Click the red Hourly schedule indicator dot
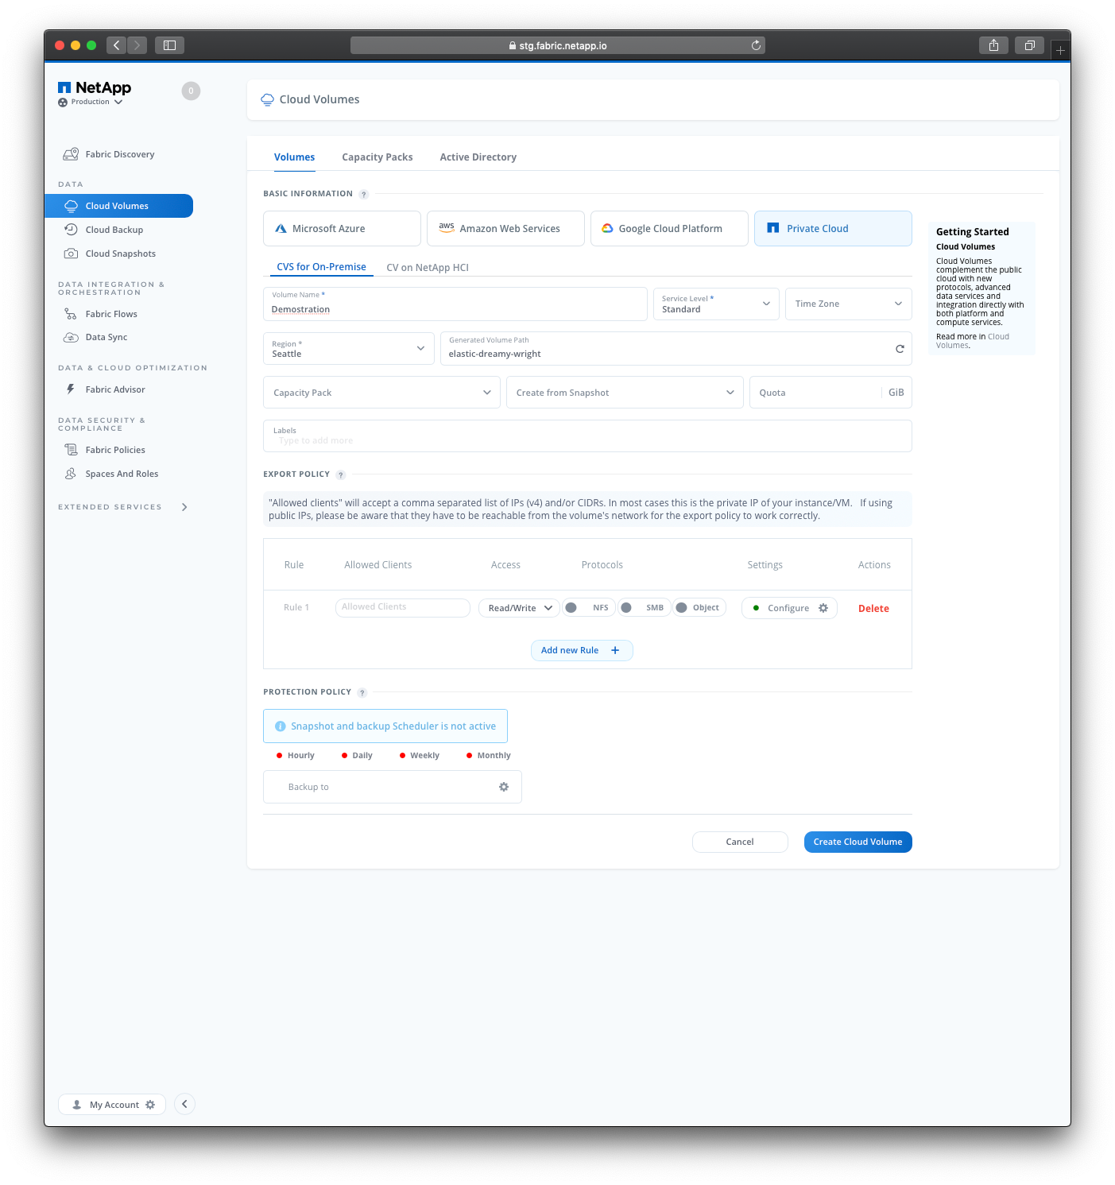 [x=280, y=755]
